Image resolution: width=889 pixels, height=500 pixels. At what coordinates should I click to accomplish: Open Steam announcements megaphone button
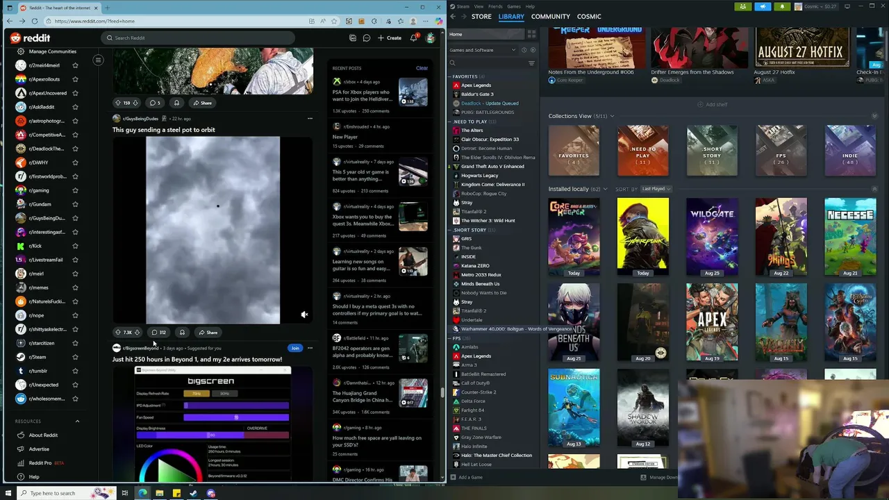[x=763, y=7]
